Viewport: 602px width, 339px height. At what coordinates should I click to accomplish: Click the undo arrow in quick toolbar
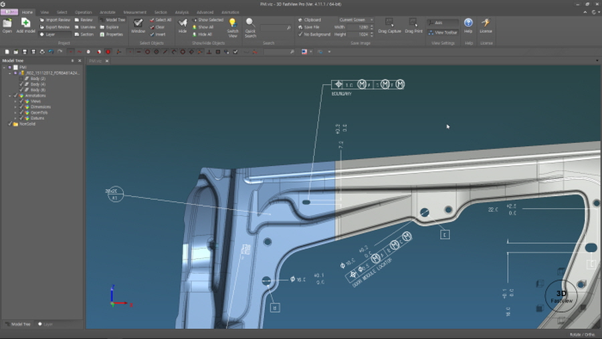click(51, 52)
